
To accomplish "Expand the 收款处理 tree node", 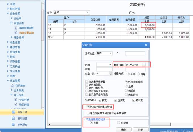I will (8, 42).
